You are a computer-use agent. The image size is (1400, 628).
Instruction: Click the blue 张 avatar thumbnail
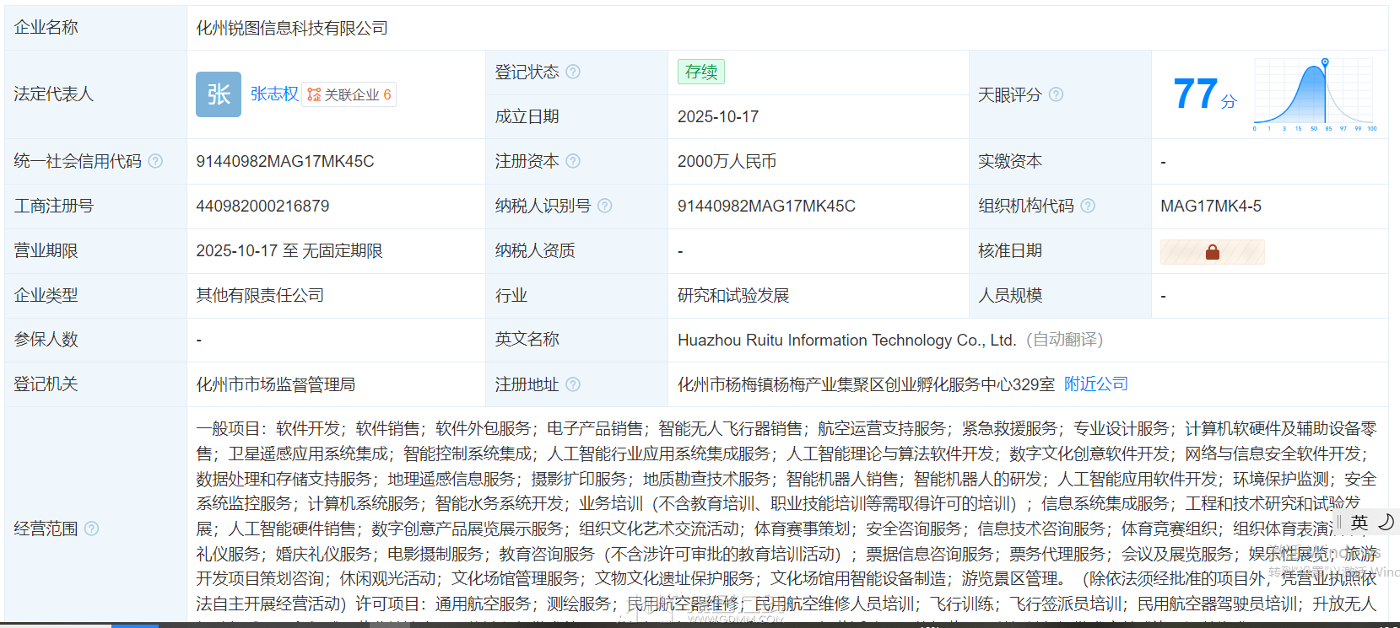point(219,94)
